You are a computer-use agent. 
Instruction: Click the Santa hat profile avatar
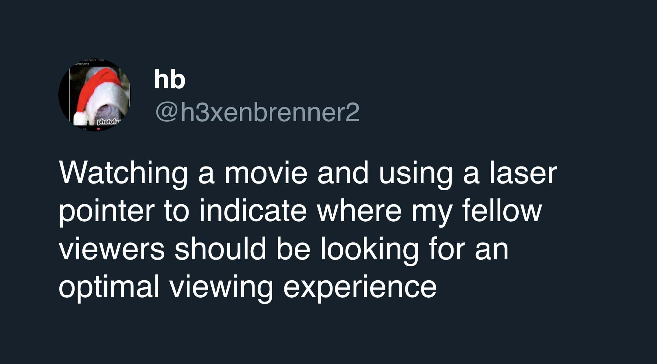[x=95, y=95]
